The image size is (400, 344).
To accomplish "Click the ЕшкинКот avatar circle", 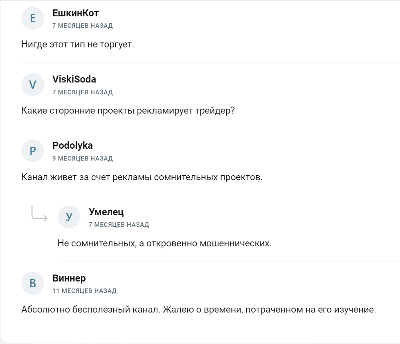I will point(33,18).
